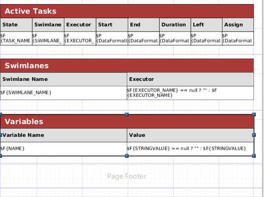This screenshot has height=197, width=264.
Task: Select the Swimlanes title banner
Action: pyautogui.click(x=127, y=65)
